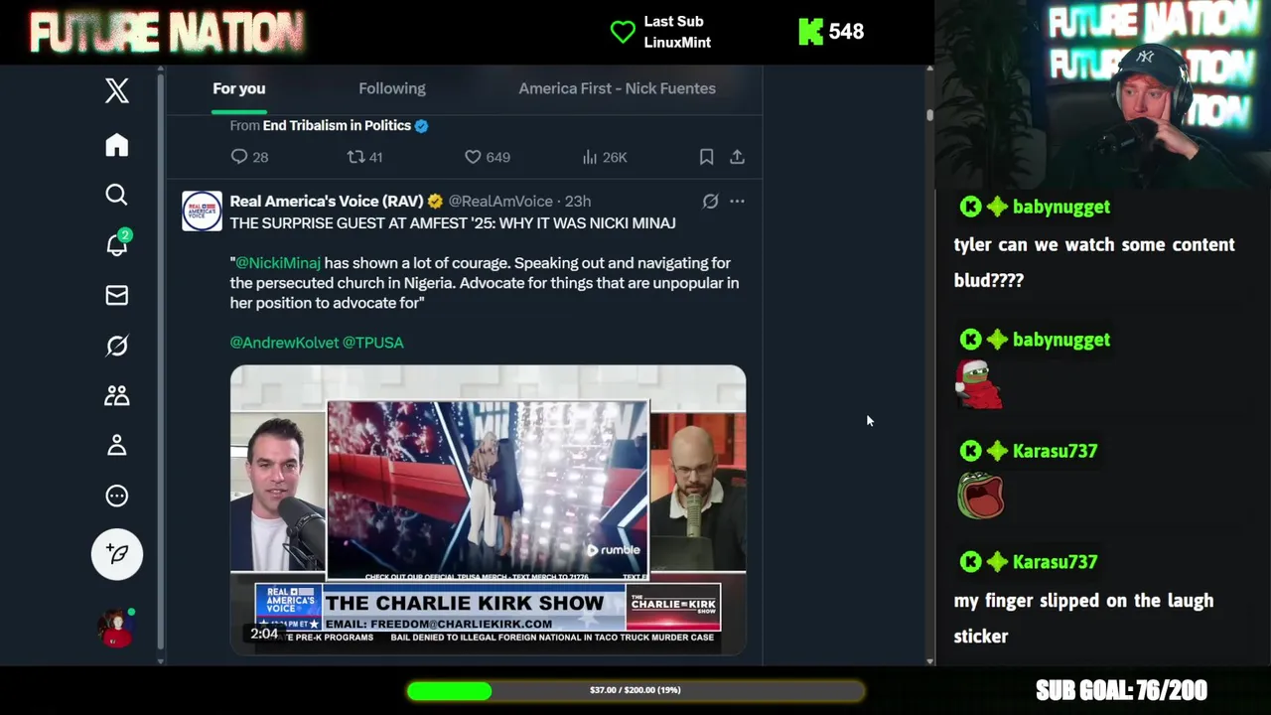Image resolution: width=1271 pixels, height=715 pixels.
Task: Click the streamer webcam feed
Action: pos(1102,93)
